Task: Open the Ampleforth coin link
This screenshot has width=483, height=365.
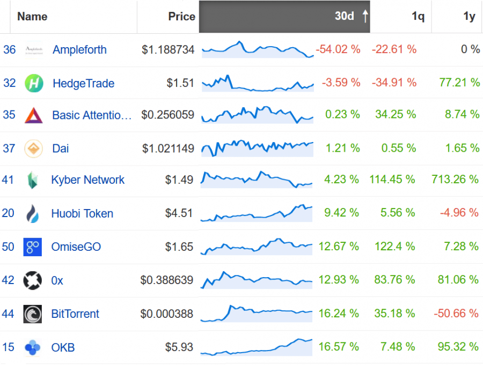Action: coord(79,49)
